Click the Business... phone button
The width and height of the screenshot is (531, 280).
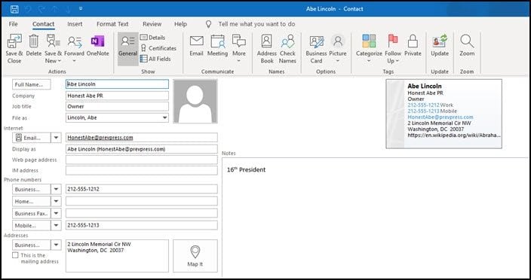[x=32, y=189]
